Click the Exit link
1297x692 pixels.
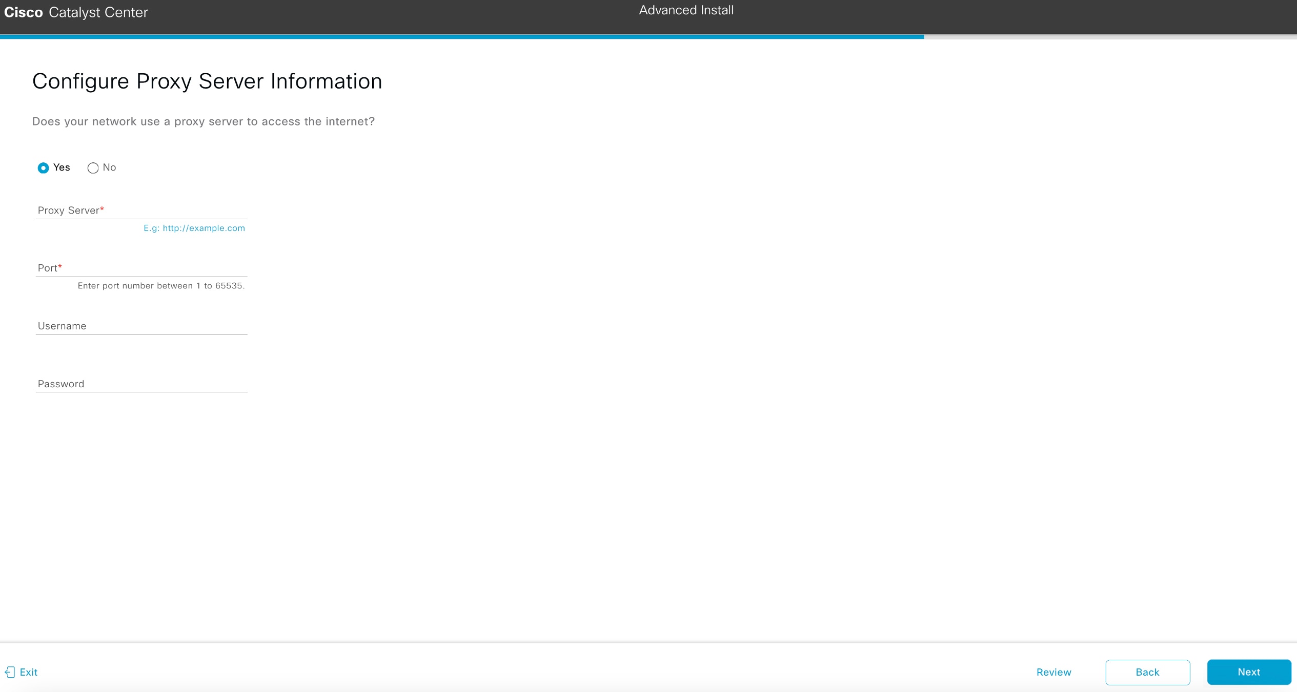click(29, 672)
